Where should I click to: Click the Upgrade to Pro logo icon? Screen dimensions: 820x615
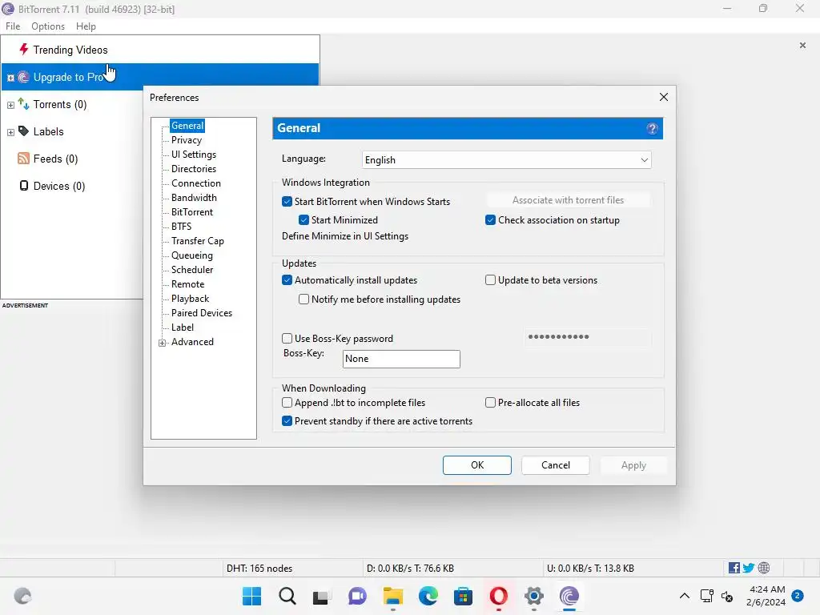(x=23, y=78)
